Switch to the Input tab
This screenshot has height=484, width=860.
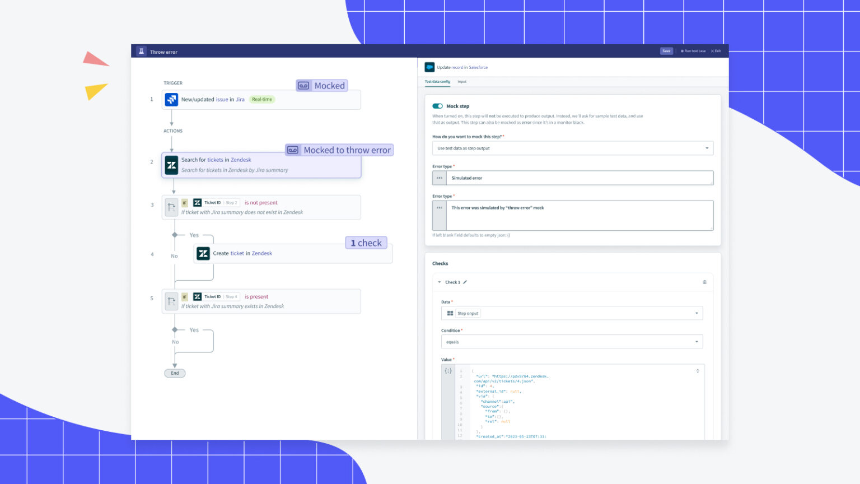(x=462, y=82)
